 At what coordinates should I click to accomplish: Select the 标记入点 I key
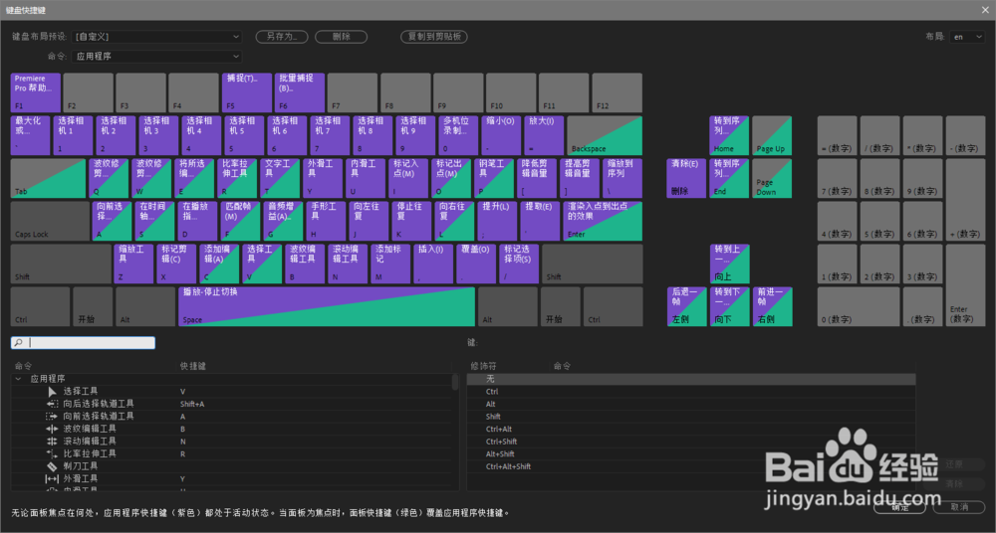[x=408, y=178]
